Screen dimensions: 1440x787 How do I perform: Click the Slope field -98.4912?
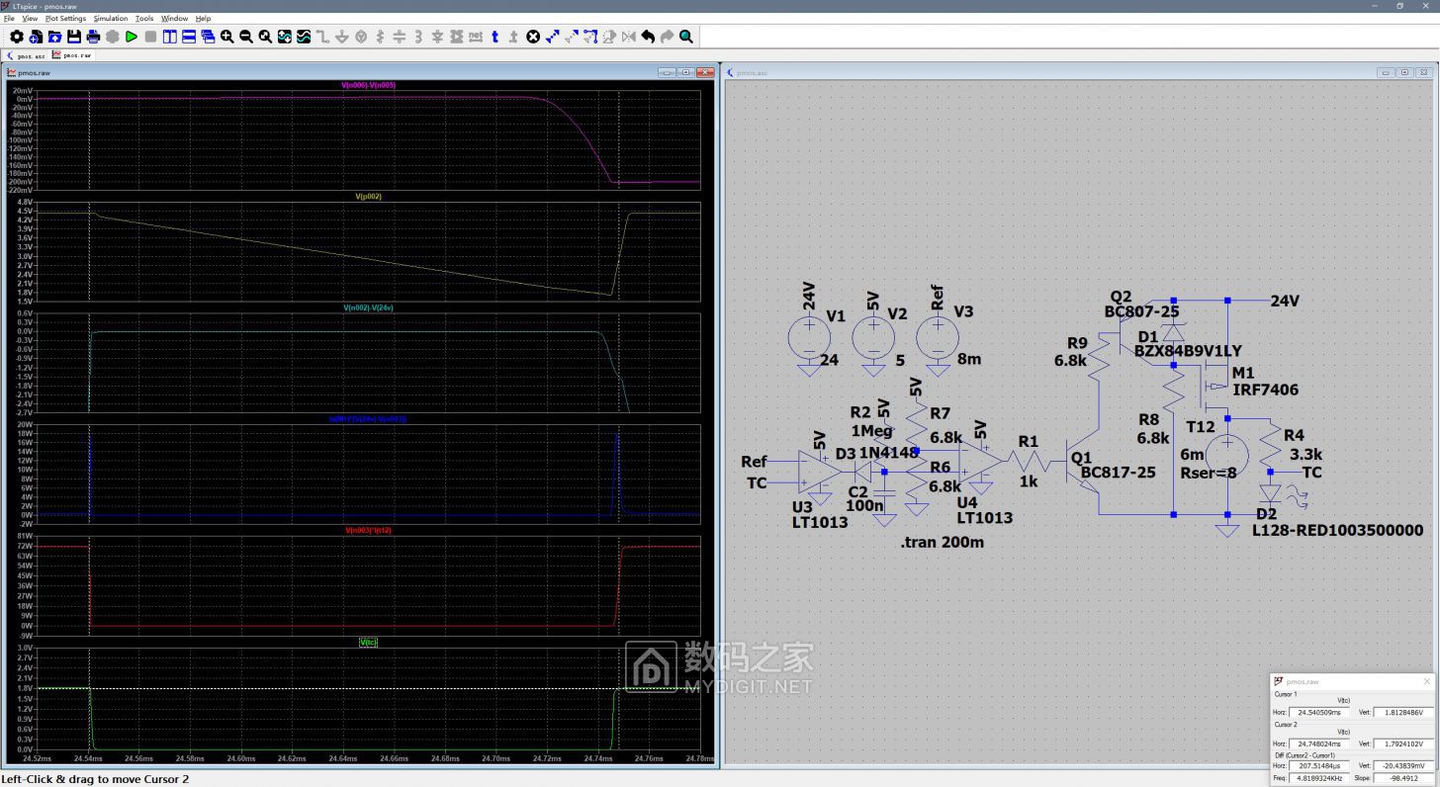click(x=1402, y=777)
